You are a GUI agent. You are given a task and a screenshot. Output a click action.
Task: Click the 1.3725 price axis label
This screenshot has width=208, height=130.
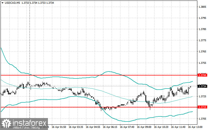point(203,96)
